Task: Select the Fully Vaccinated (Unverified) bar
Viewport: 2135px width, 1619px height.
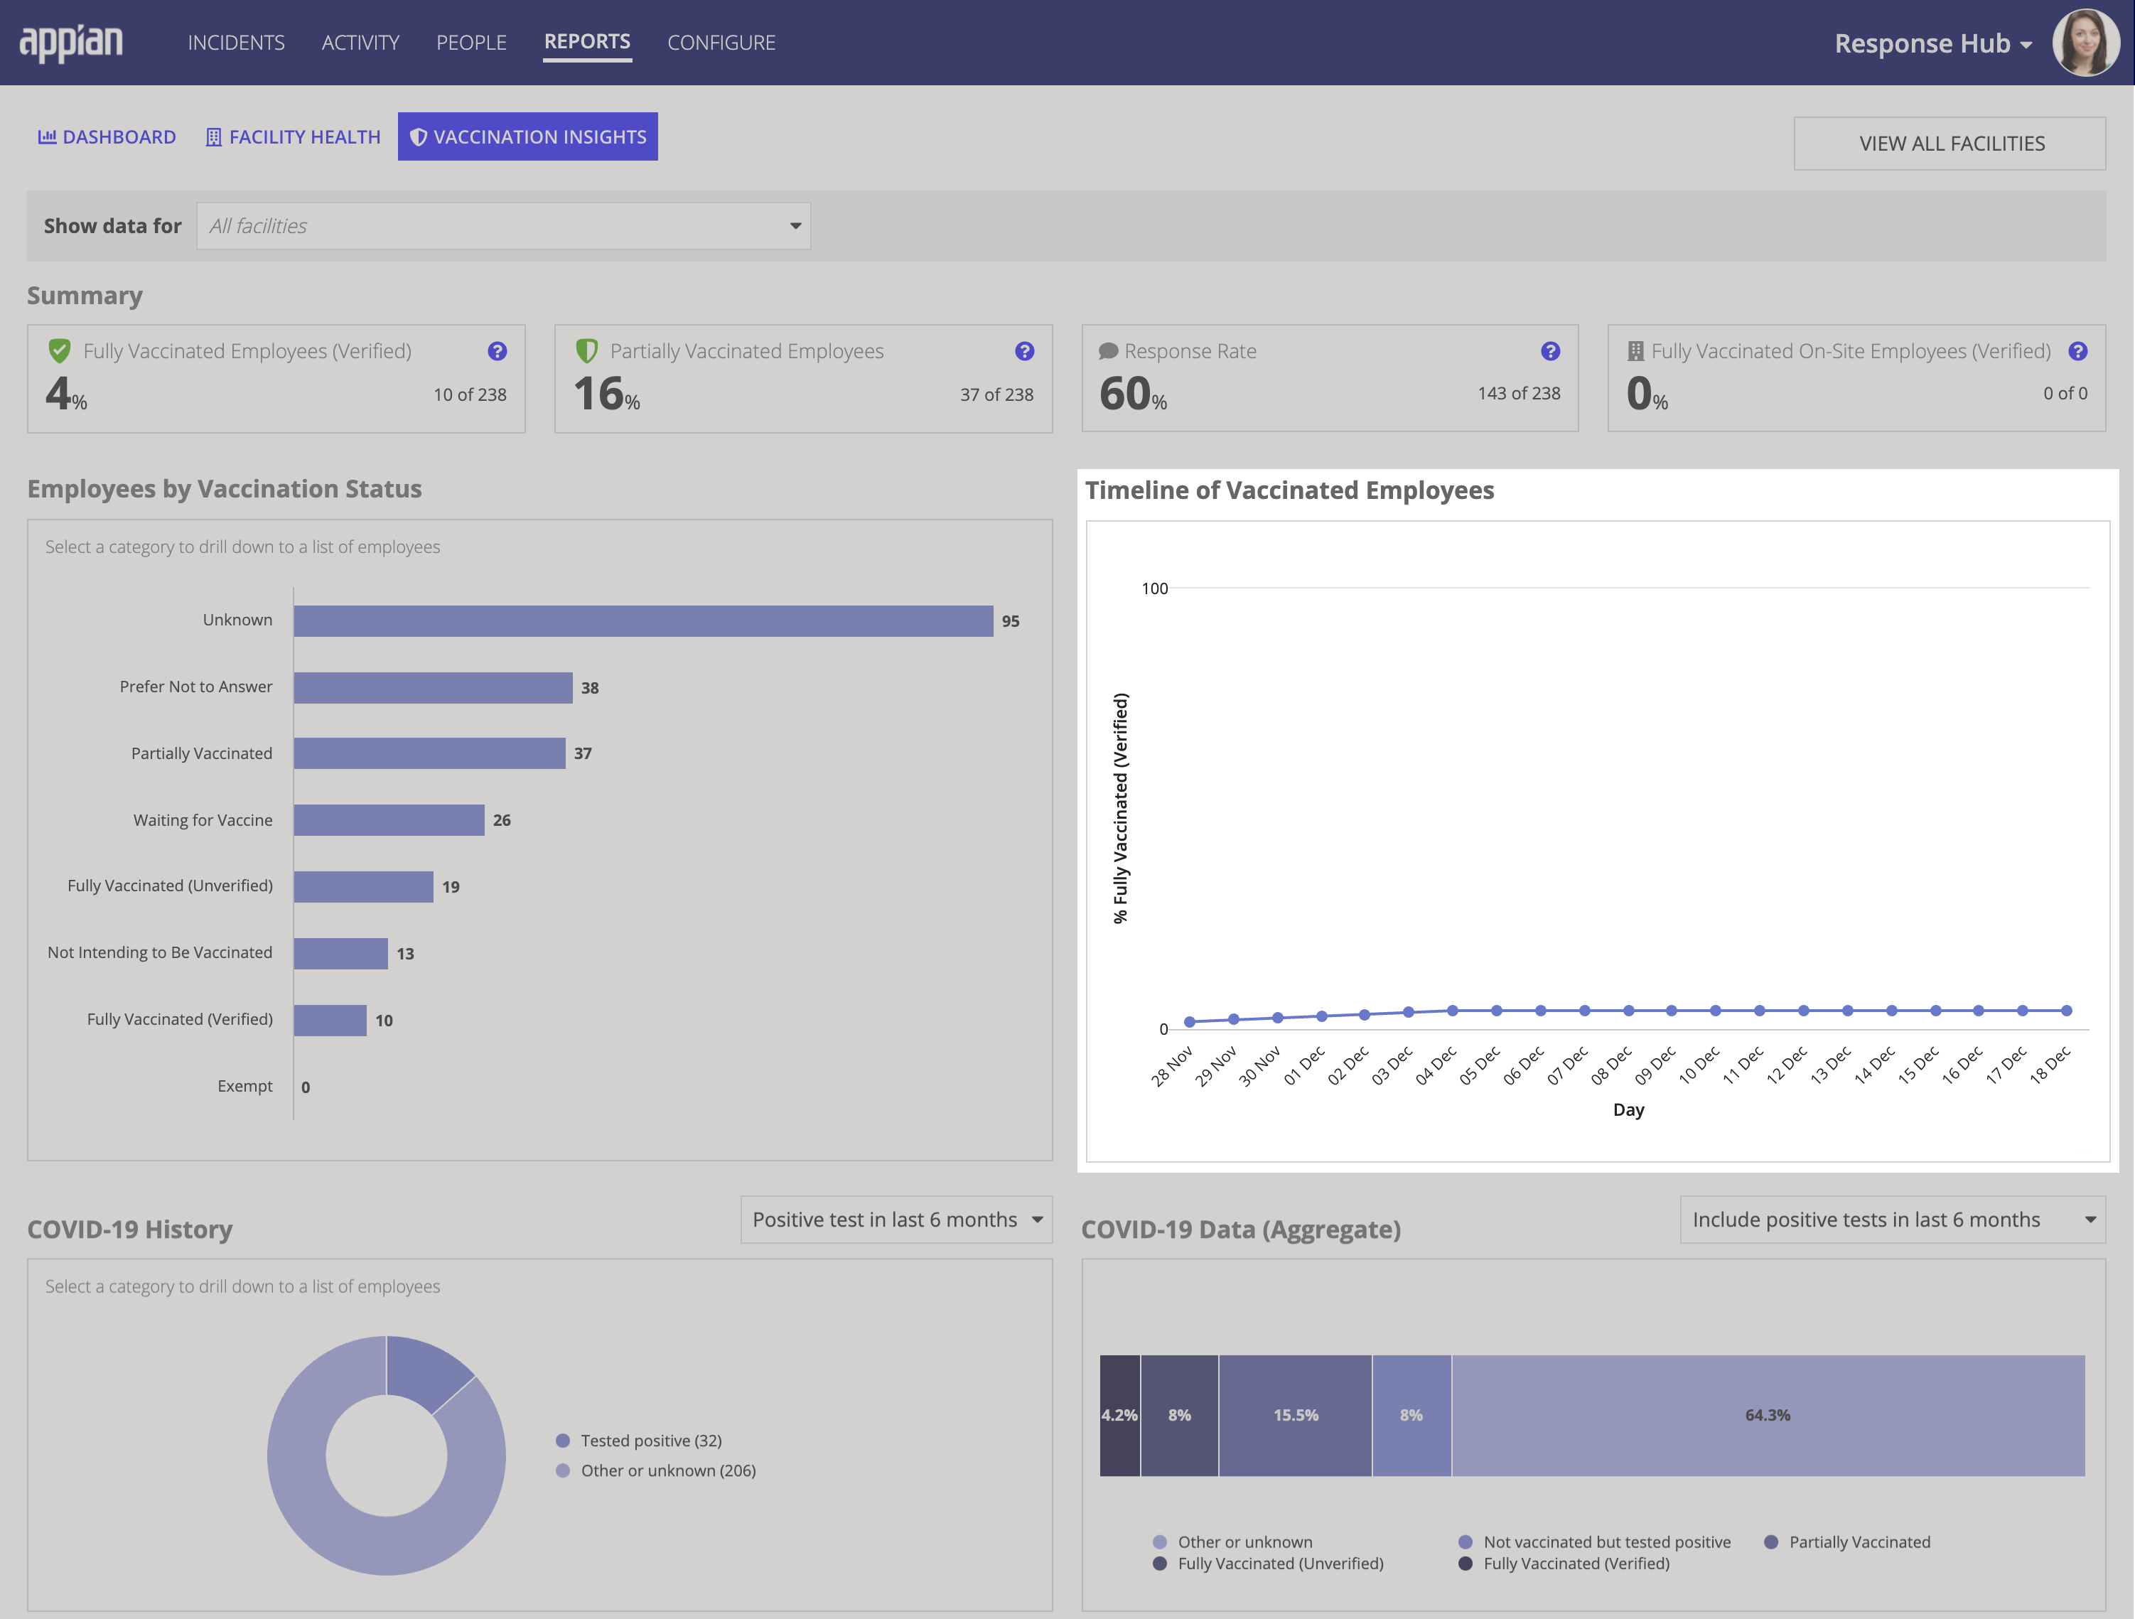Action: [364, 886]
